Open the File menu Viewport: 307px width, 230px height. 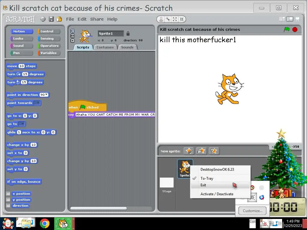pos(70,19)
